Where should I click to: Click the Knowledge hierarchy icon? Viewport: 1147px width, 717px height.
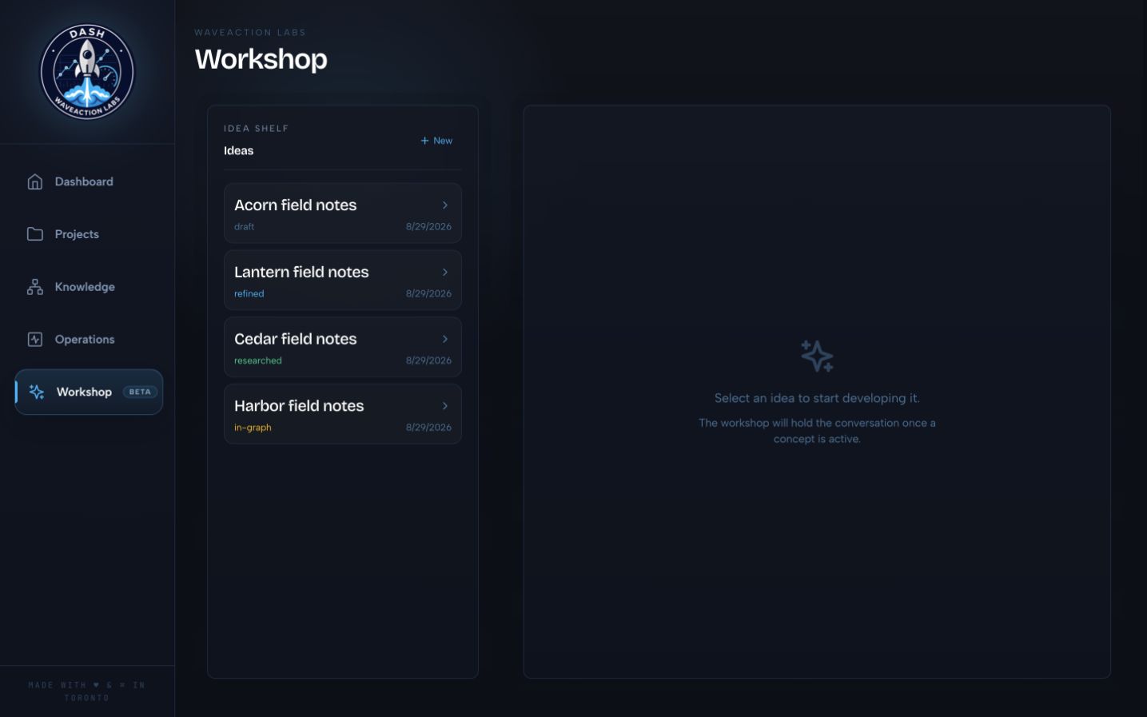(35, 287)
